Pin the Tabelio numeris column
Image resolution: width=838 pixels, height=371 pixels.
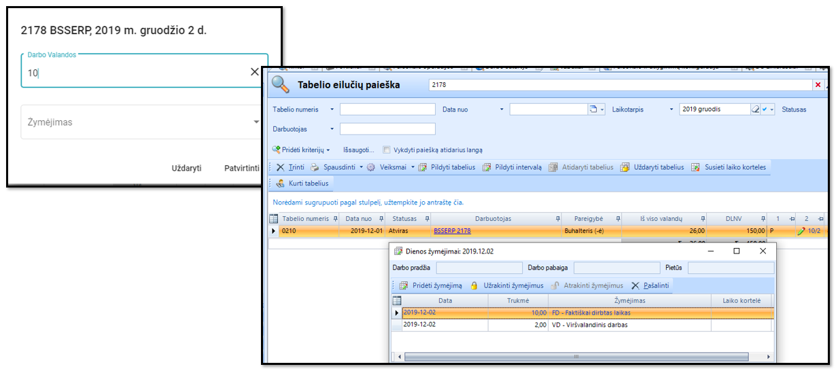pyautogui.click(x=335, y=219)
